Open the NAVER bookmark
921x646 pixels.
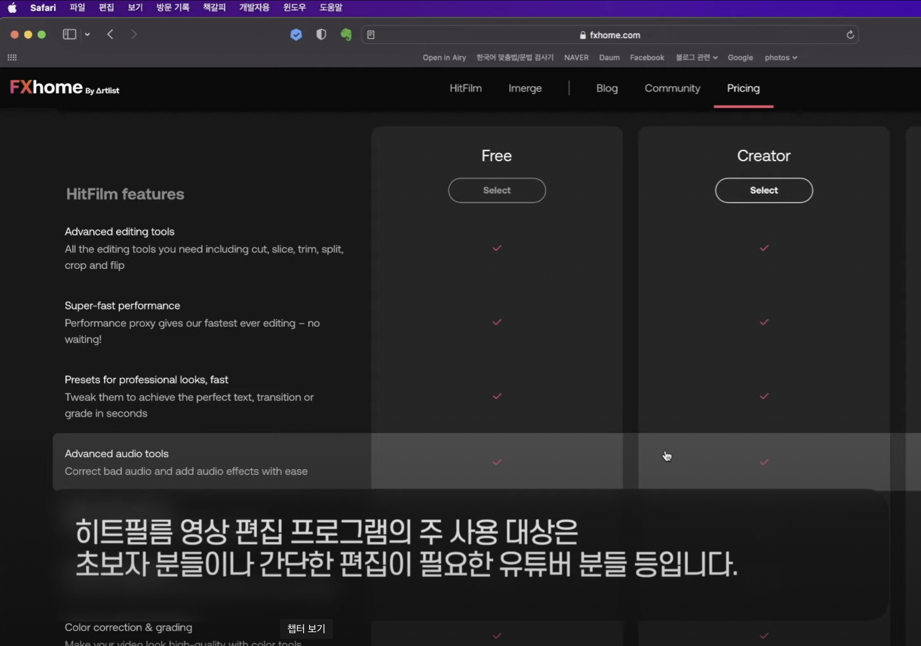tap(576, 57)
